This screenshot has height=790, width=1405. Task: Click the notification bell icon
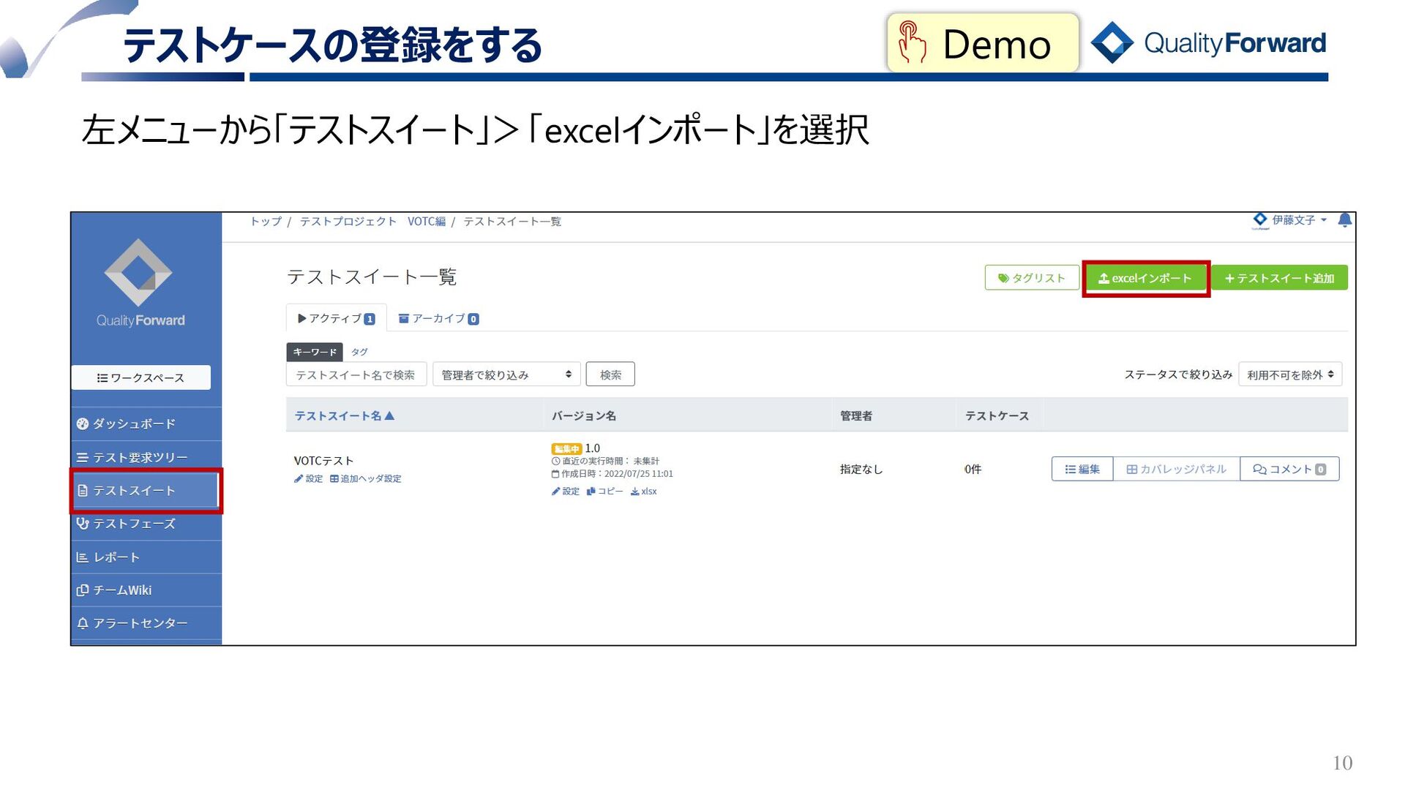click(x=1344, y=220)
